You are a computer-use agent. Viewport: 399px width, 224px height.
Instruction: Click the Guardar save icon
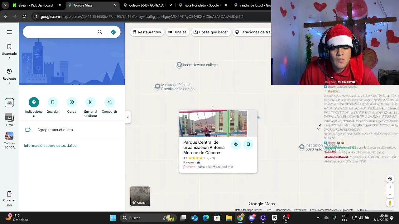pos(53,102)
